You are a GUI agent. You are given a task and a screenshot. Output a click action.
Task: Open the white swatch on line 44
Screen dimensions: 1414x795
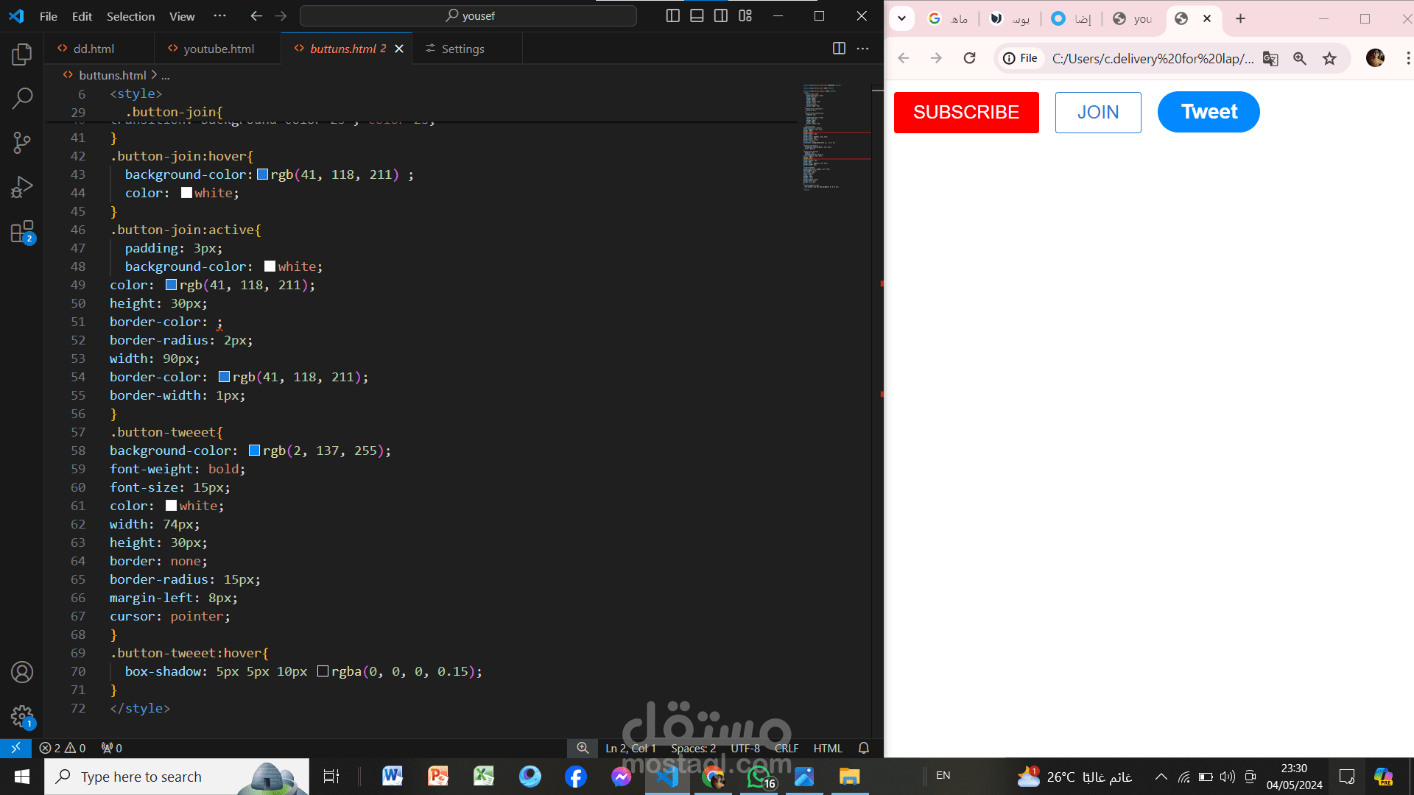(186, 193)
